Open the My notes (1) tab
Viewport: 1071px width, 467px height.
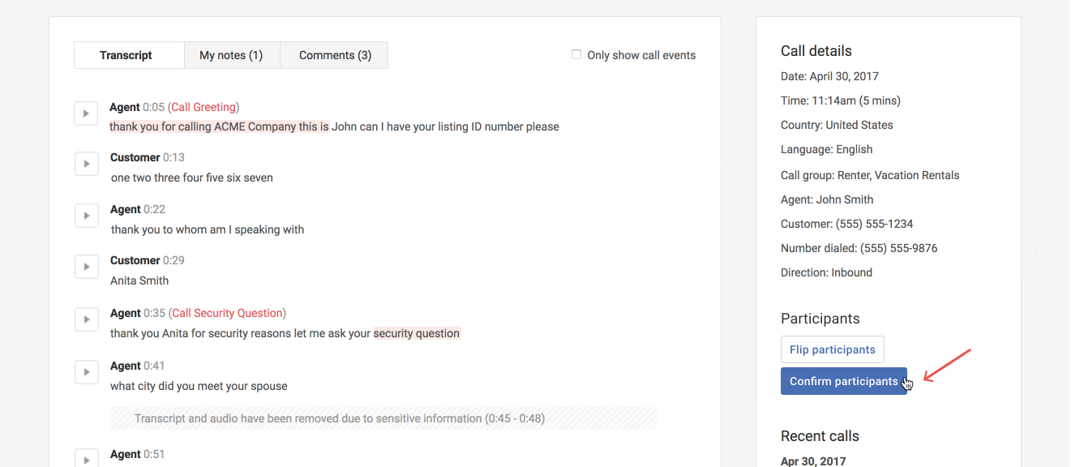(231, 55)
